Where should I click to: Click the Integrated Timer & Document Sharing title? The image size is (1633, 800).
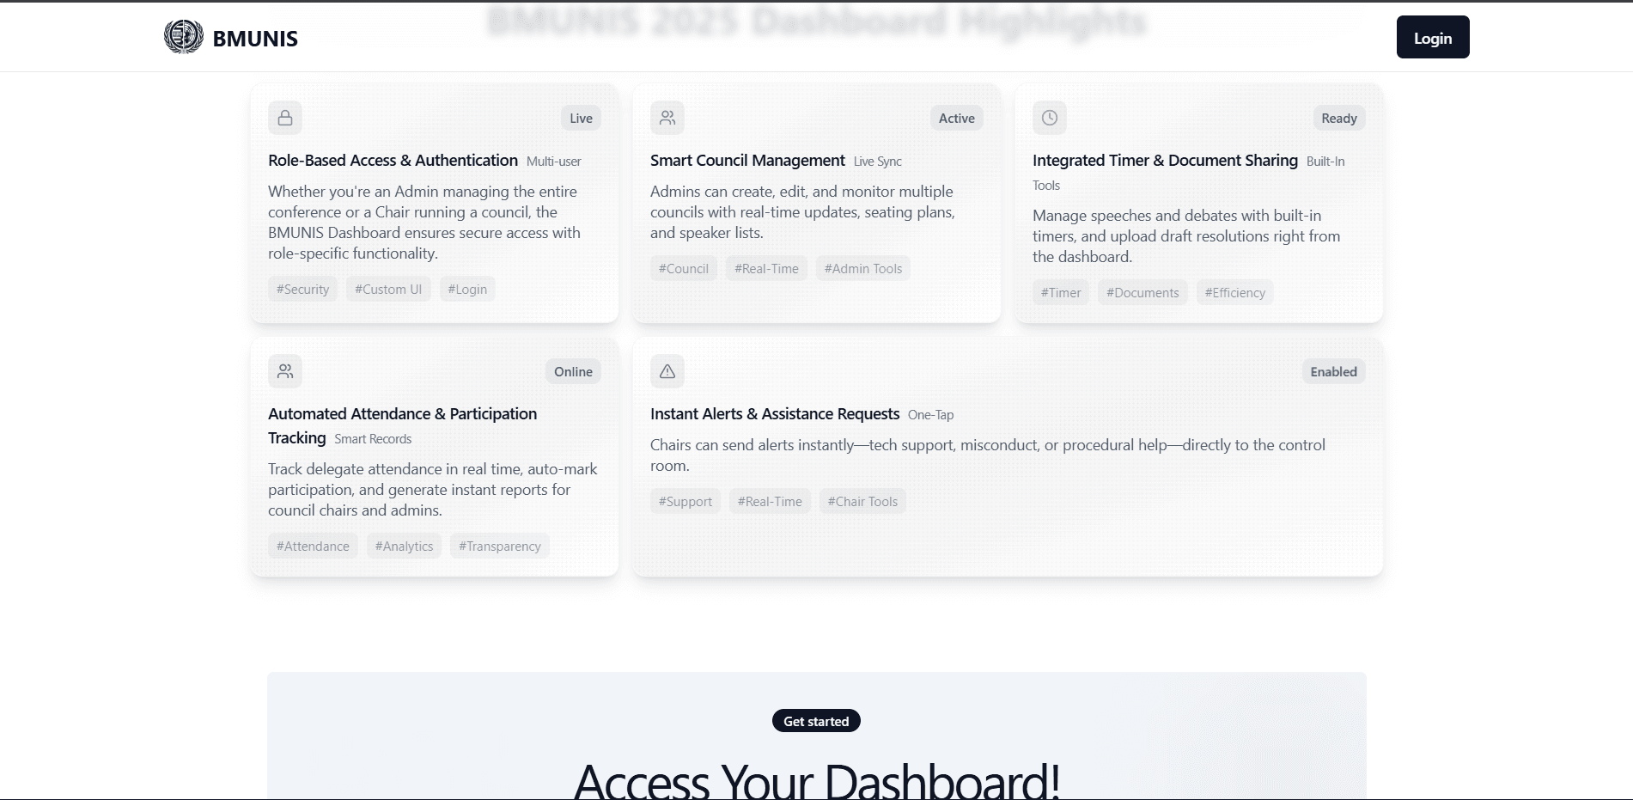tap(1165, 160)
